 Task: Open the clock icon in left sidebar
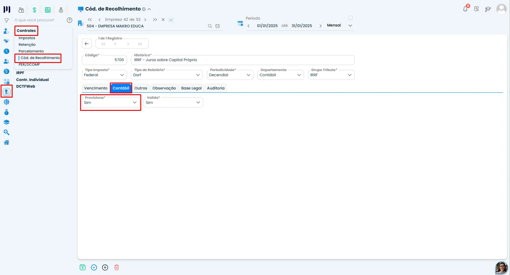pos(6,51)
